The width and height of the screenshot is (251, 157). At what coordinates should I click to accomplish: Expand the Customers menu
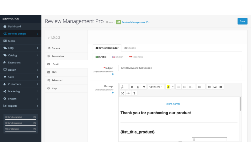point(21,84)
